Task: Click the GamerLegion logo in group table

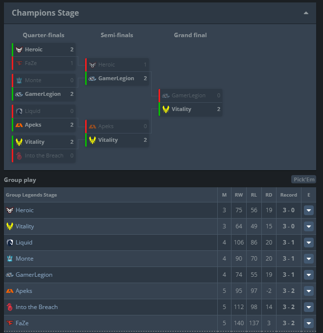Action: [x=10, y=275]
